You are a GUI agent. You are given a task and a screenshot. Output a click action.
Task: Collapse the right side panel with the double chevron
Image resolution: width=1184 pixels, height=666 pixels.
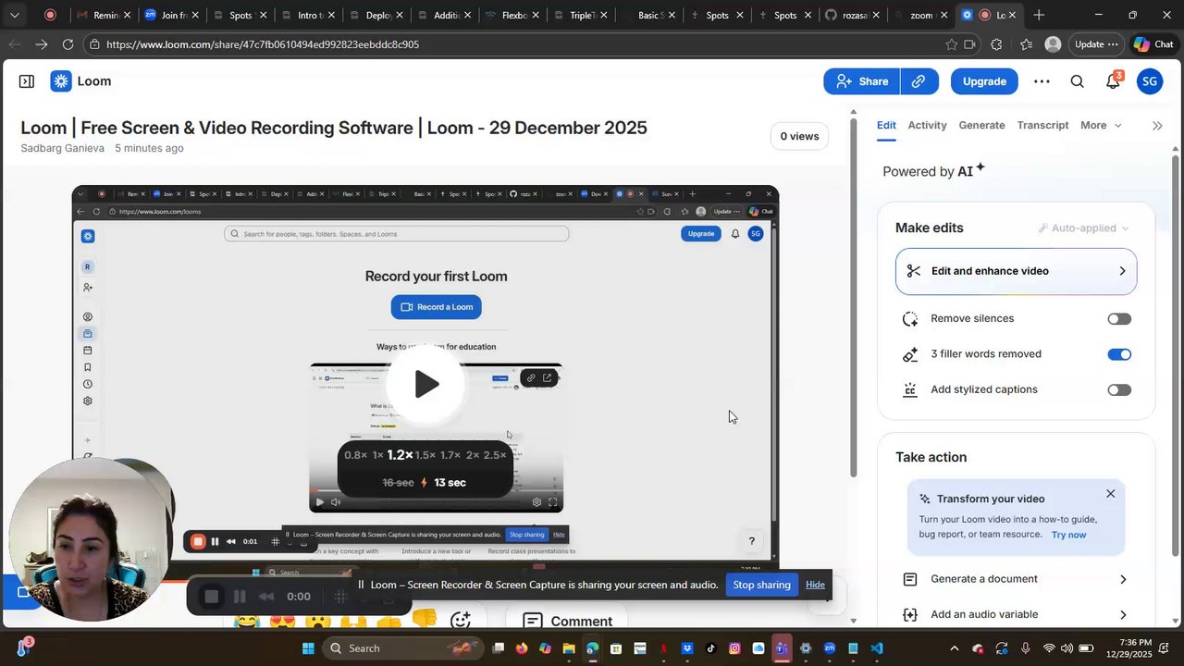[x=1157, y=126]
